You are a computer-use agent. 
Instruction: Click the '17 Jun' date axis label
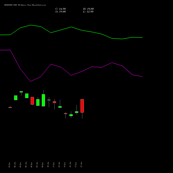click(x=76, y=165)
